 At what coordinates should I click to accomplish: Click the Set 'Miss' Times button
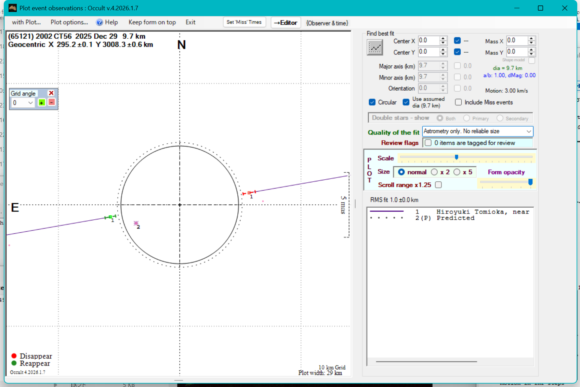(x=244, y=22)
